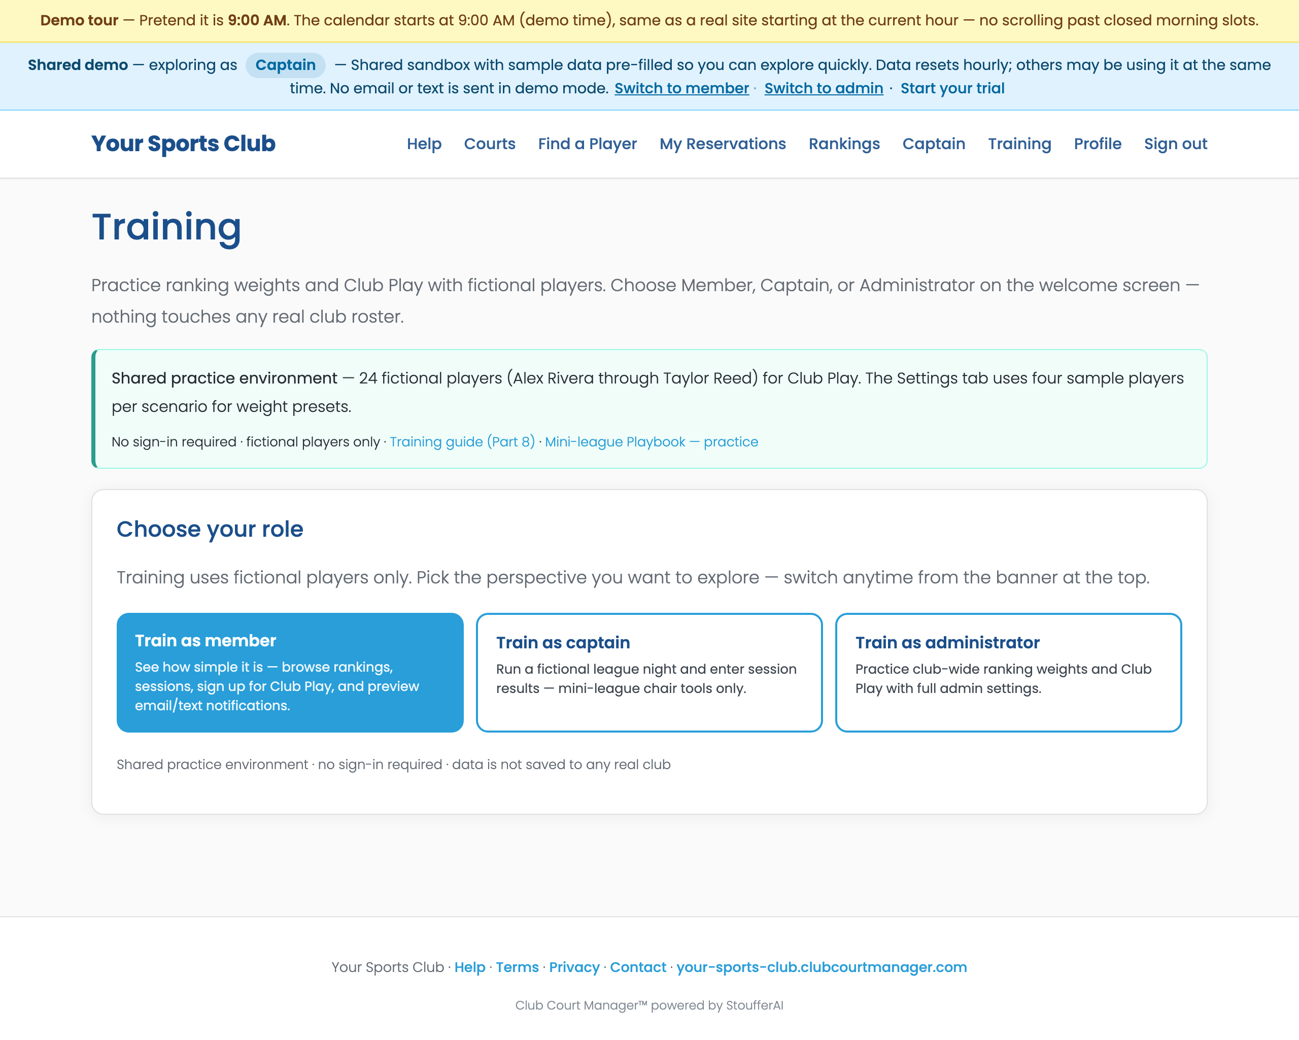This screenshot has width=1299, height=1040.
Task: Click the 'Demo tour' banner label
Action: tap(80, 20)
